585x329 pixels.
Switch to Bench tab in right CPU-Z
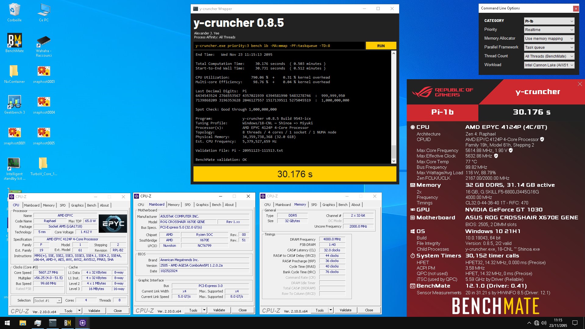343,205
